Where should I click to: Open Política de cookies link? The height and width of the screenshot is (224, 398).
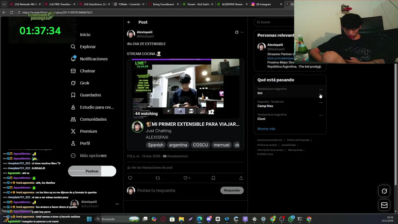(267, 145)
